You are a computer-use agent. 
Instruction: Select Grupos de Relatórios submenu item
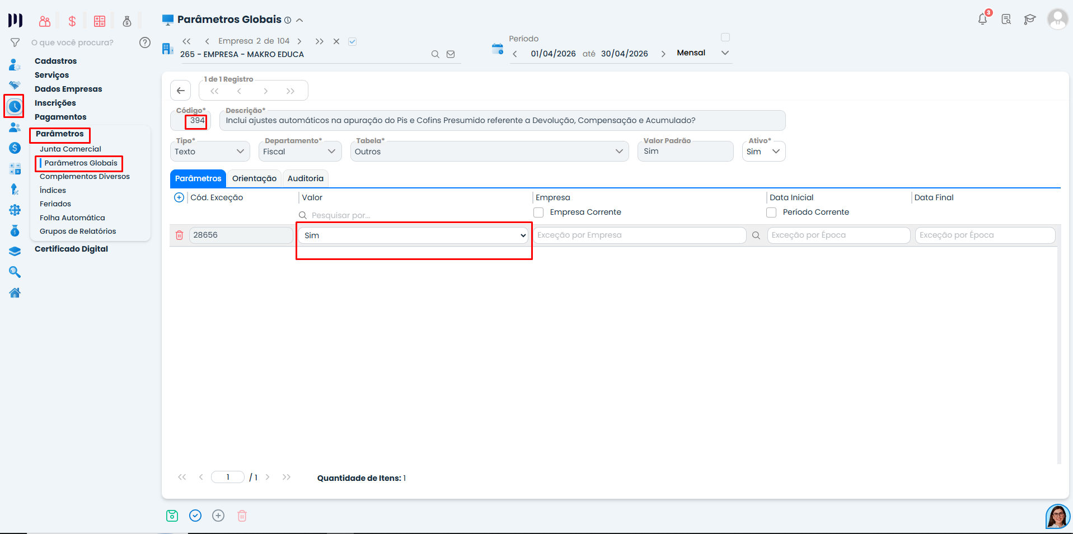[78, 231]
